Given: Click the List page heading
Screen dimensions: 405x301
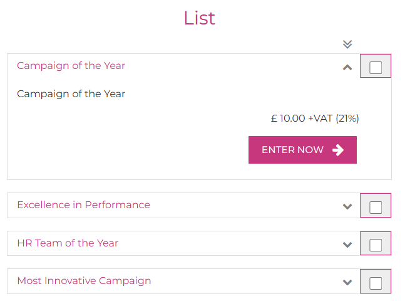Looking at the screenshot, I should pos(199,18).
